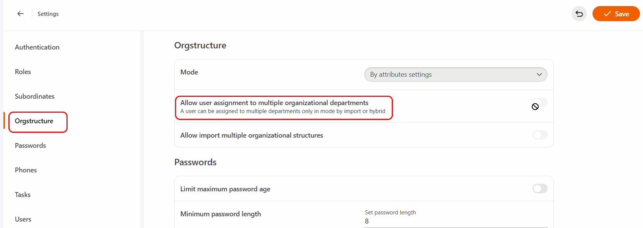This screenshot has width=643, height=228.
Task: Click the password length input field
Action: tap(455, 221)
